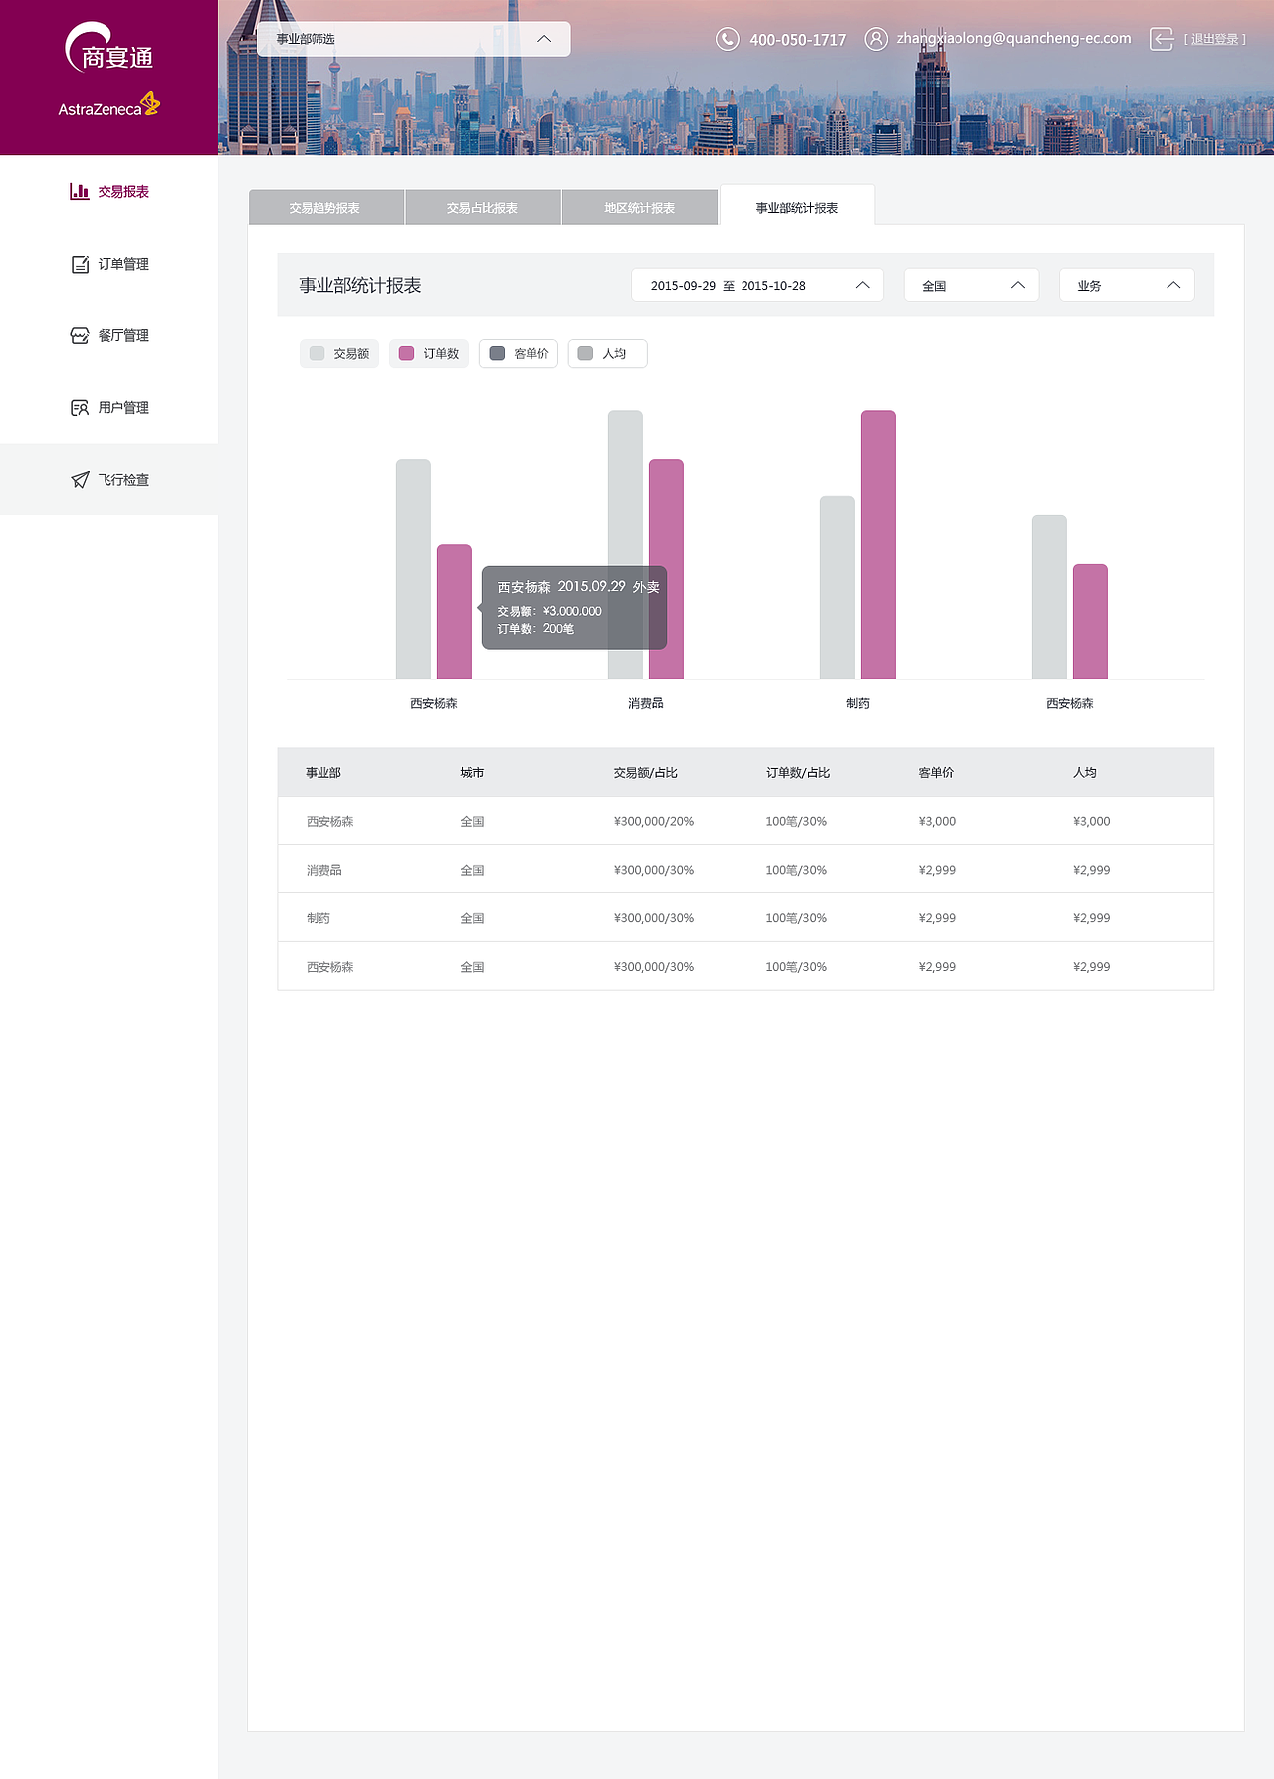This screenshot has width=1274, height=1779.
Task: Click the 交易额/占比 column header
Action: pyautogui.click(x=646, y=773)
